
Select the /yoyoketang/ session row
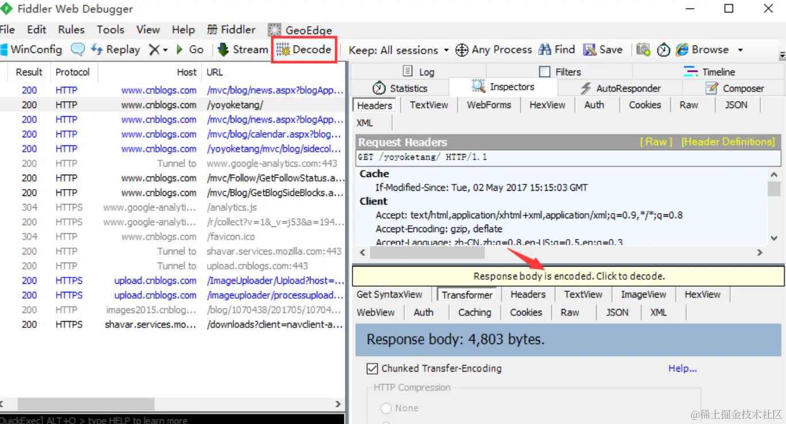(172, 105)
